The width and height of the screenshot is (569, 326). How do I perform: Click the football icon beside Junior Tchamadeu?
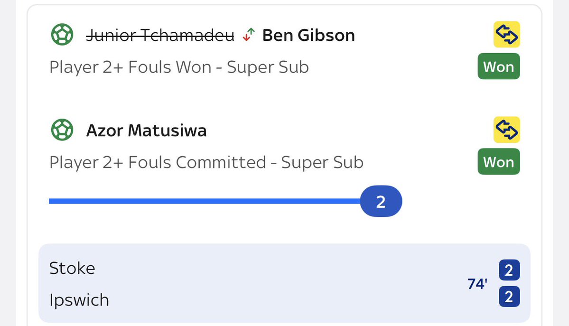tap(62, 35)
